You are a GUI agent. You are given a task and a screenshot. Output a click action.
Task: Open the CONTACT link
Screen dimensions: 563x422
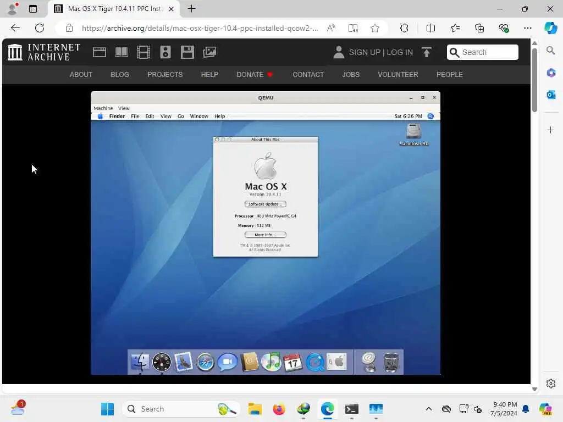pos(308,75)
